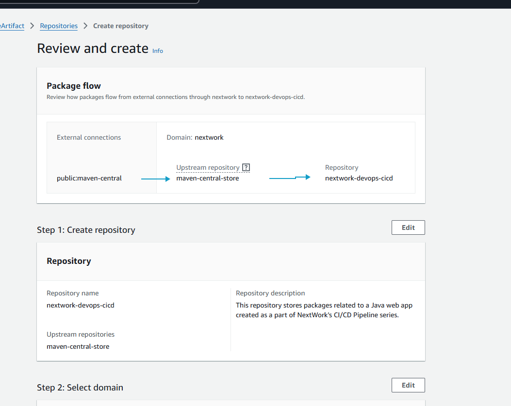Click the nextwork domain name
The height and width of the screenshot is (406, 511).
[209, 137]
